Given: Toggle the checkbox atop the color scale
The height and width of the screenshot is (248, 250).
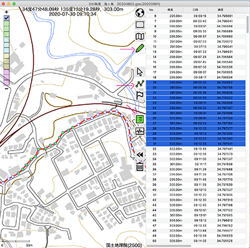Looking at the screenshot, I should (6, 18).
